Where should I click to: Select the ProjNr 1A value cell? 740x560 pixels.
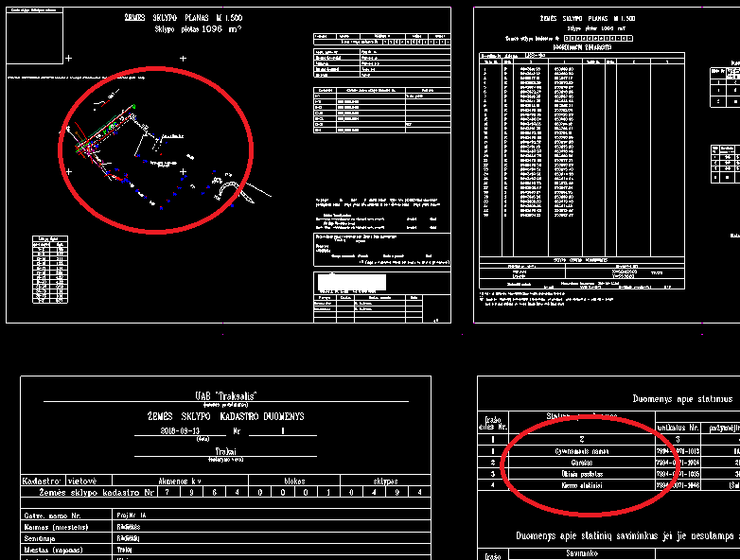[x=272, y=516]
